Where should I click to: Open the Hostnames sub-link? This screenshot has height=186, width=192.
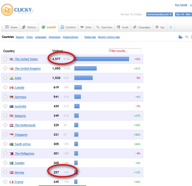pos(55,37)
